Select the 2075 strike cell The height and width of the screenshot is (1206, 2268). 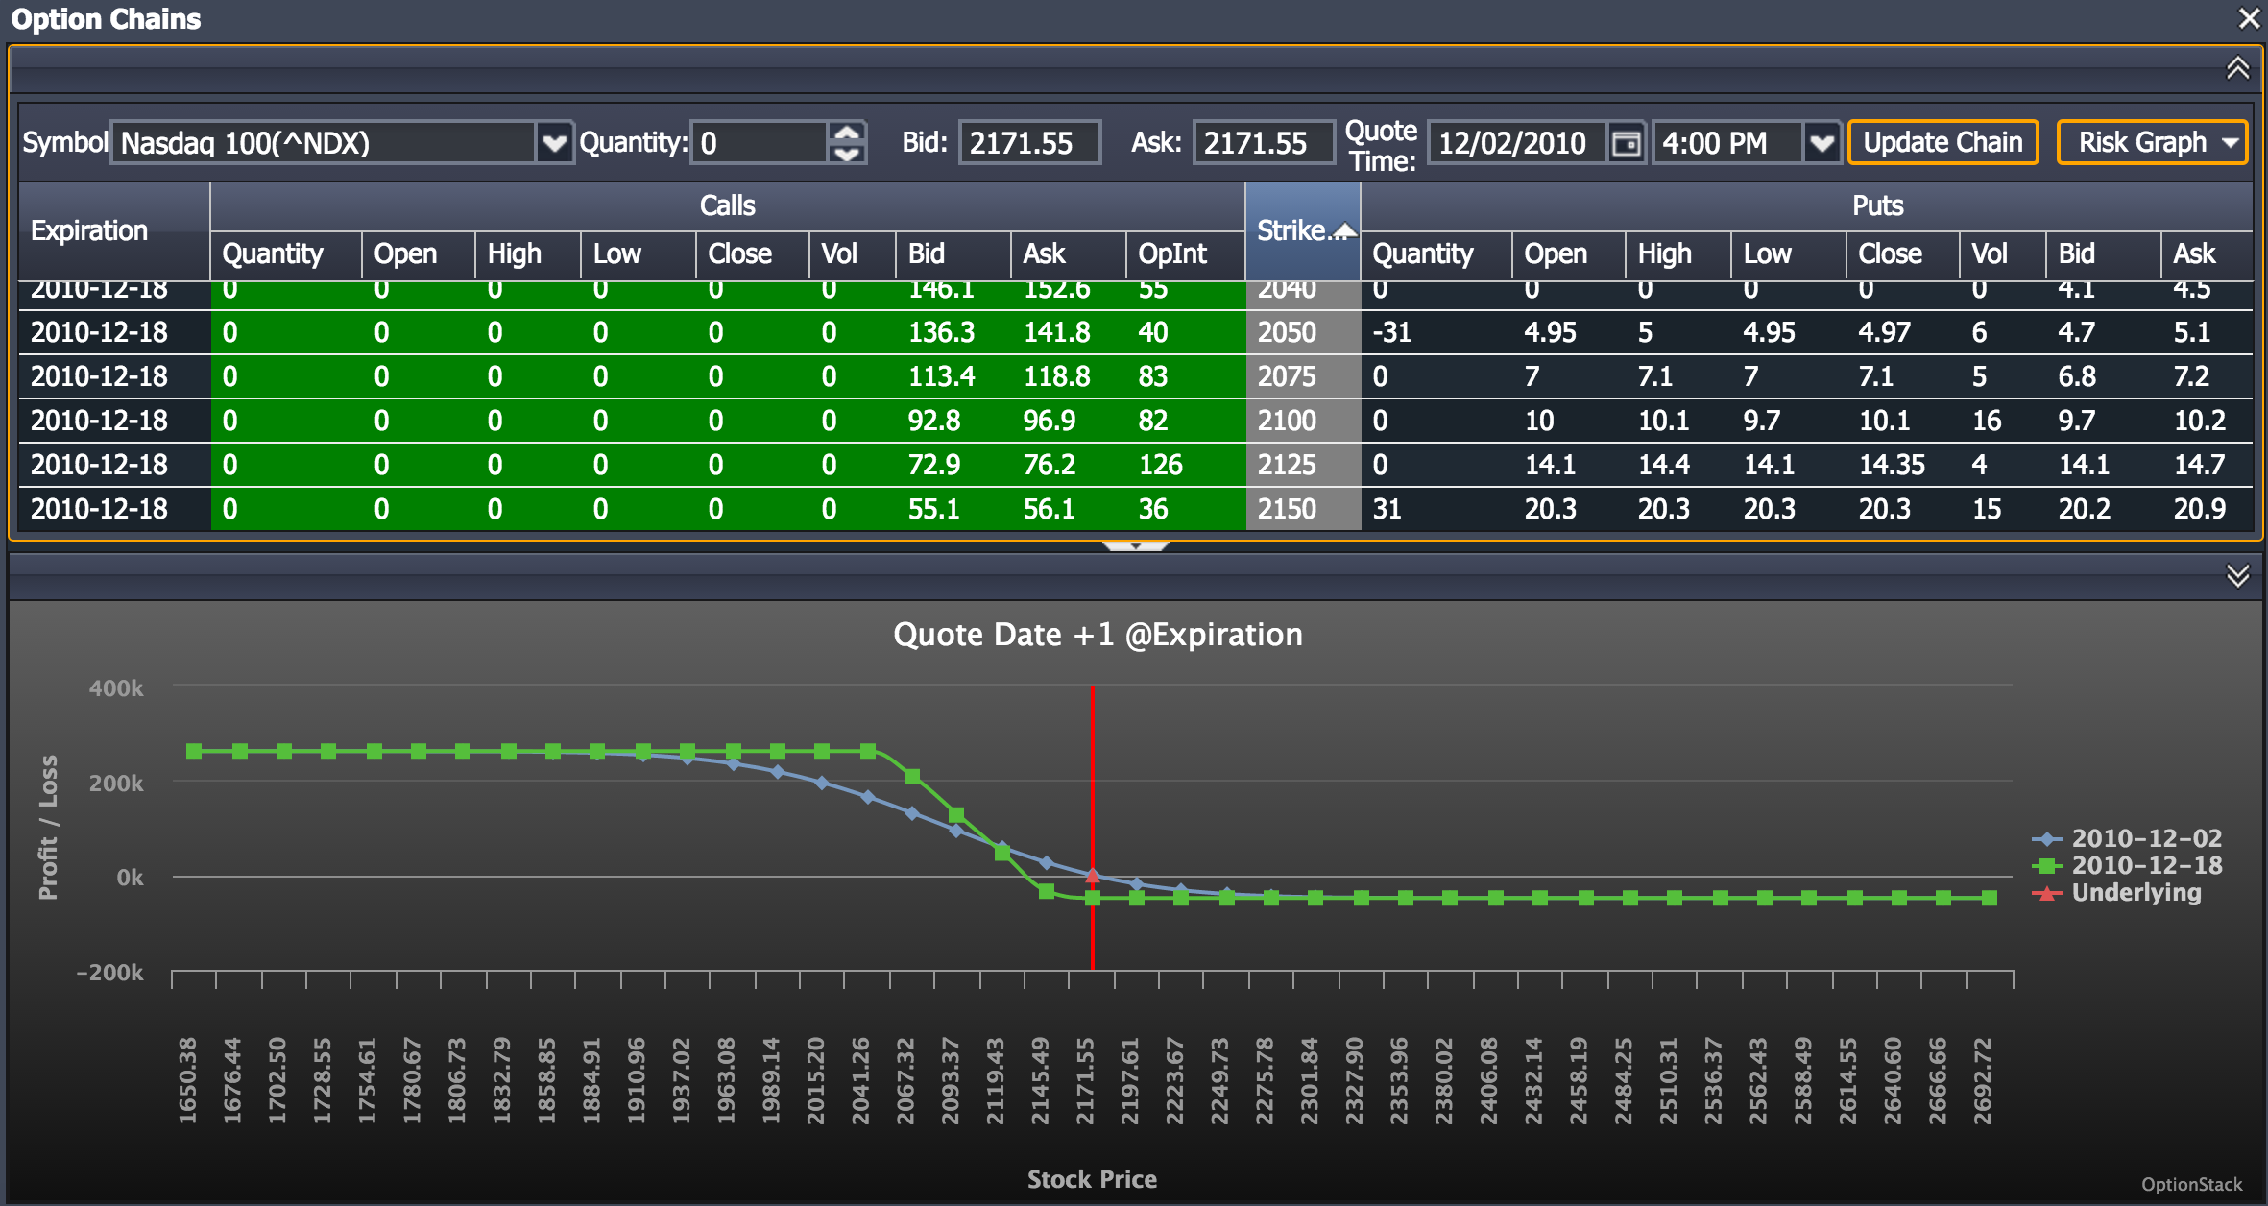(1303, 376)
